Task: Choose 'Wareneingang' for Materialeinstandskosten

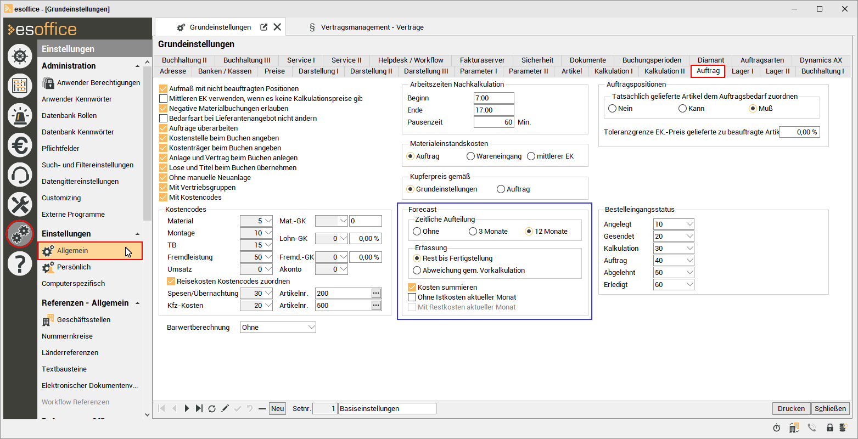Action: point(470,156)
